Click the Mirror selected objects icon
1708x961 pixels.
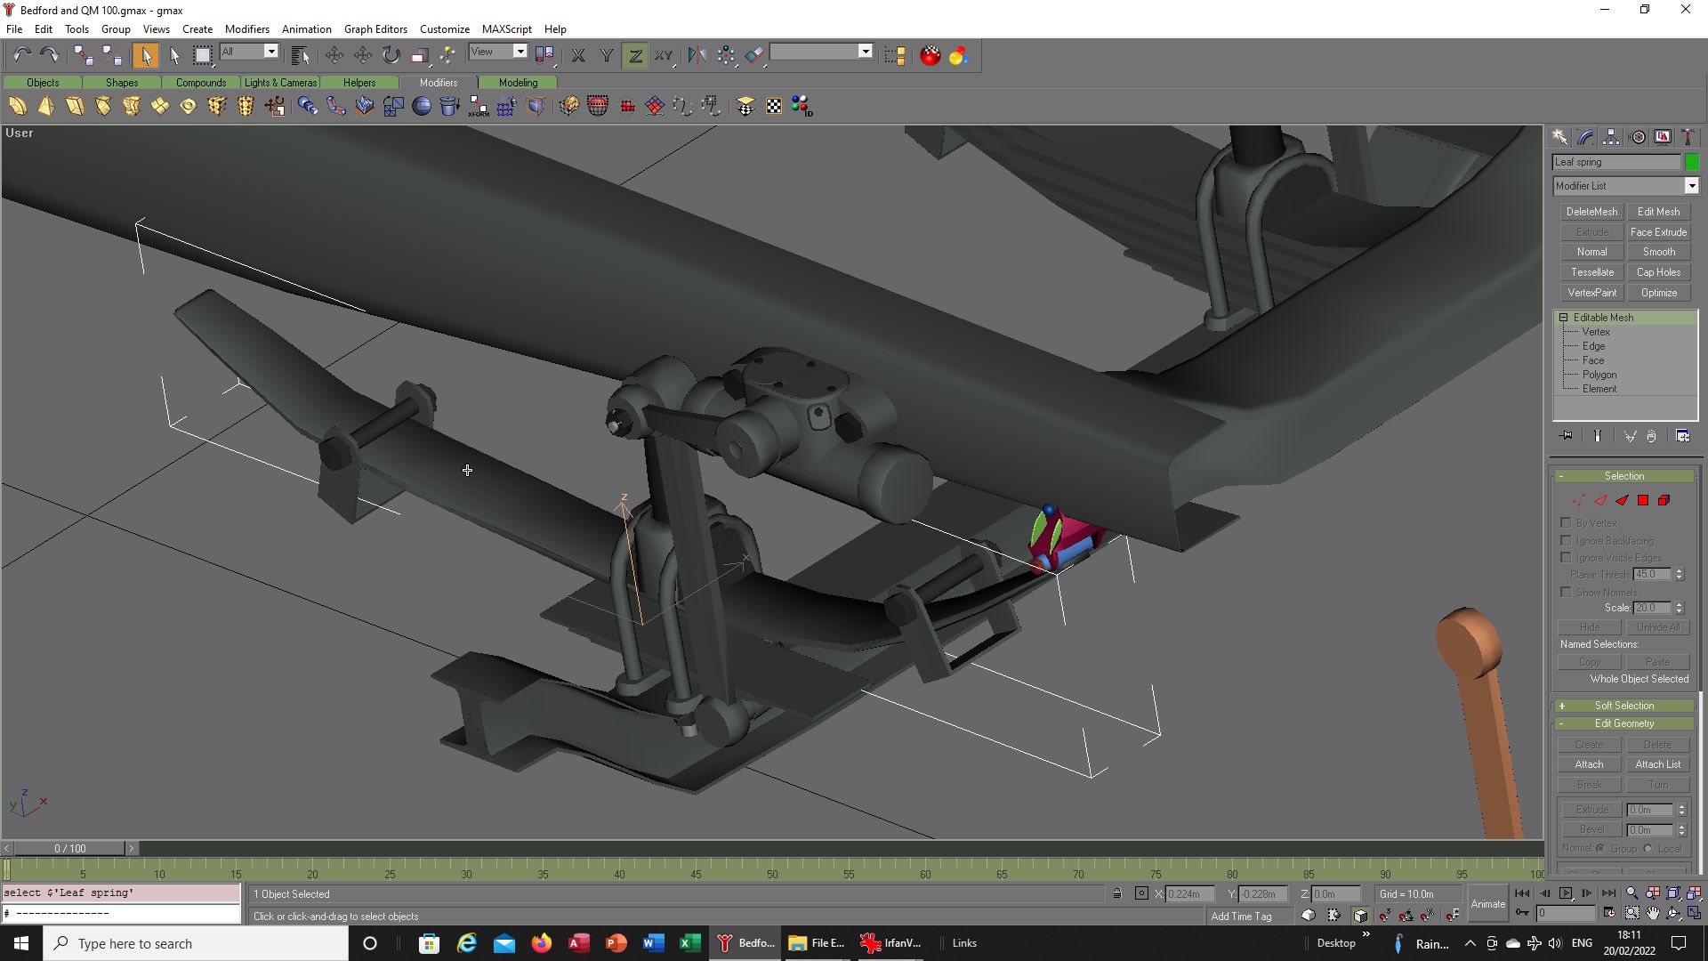click(697, 55)
